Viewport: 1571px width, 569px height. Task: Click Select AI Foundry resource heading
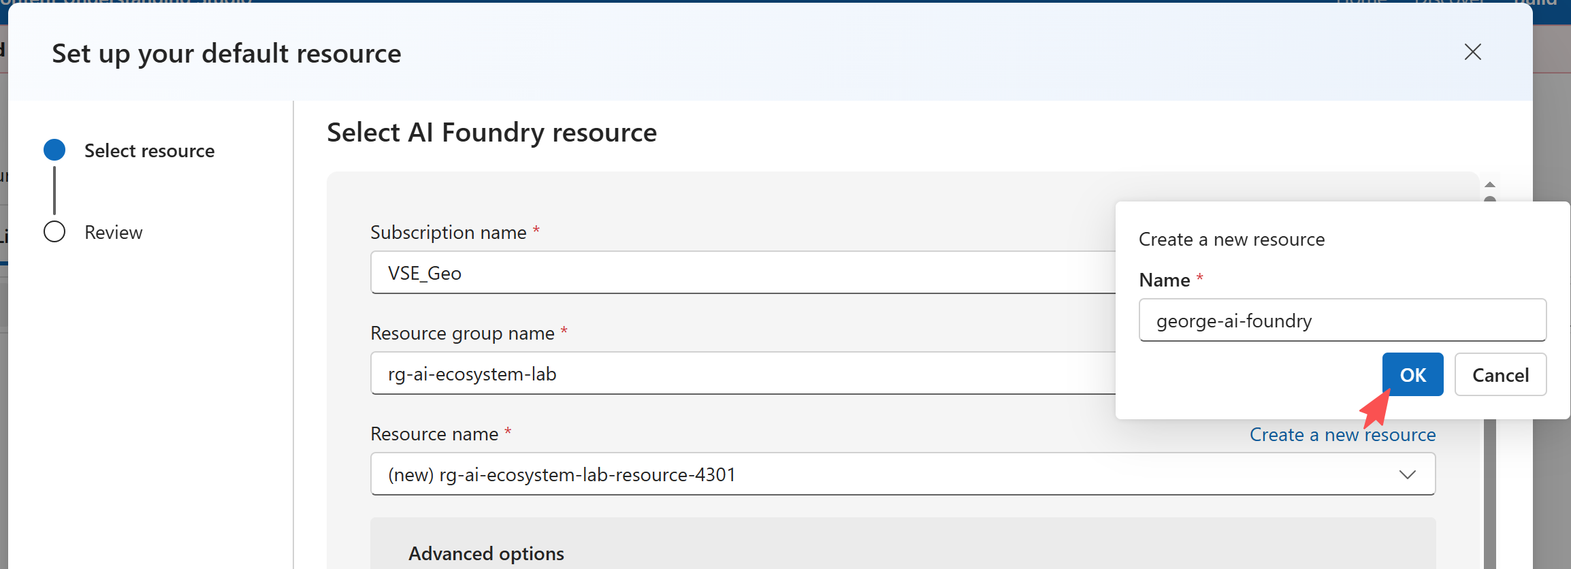coord(491,132)
